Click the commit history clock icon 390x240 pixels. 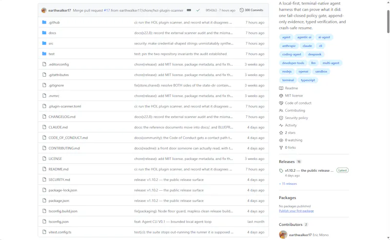(x=241, y=10)
